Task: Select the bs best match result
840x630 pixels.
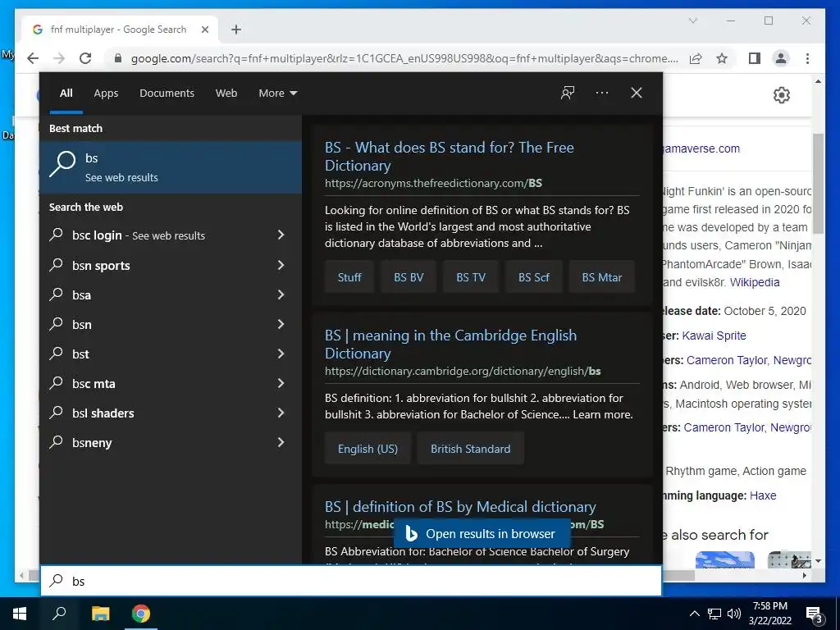Action: 171,167
